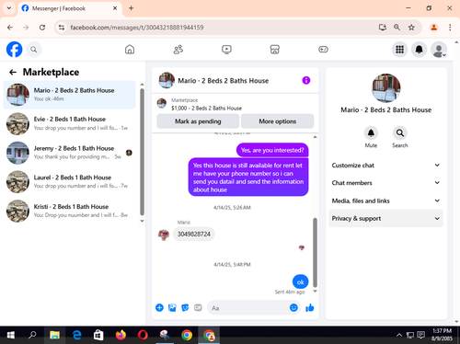Open Windows Start menu
The height and width of the screenshot is (344, 460).
[11, 335]
